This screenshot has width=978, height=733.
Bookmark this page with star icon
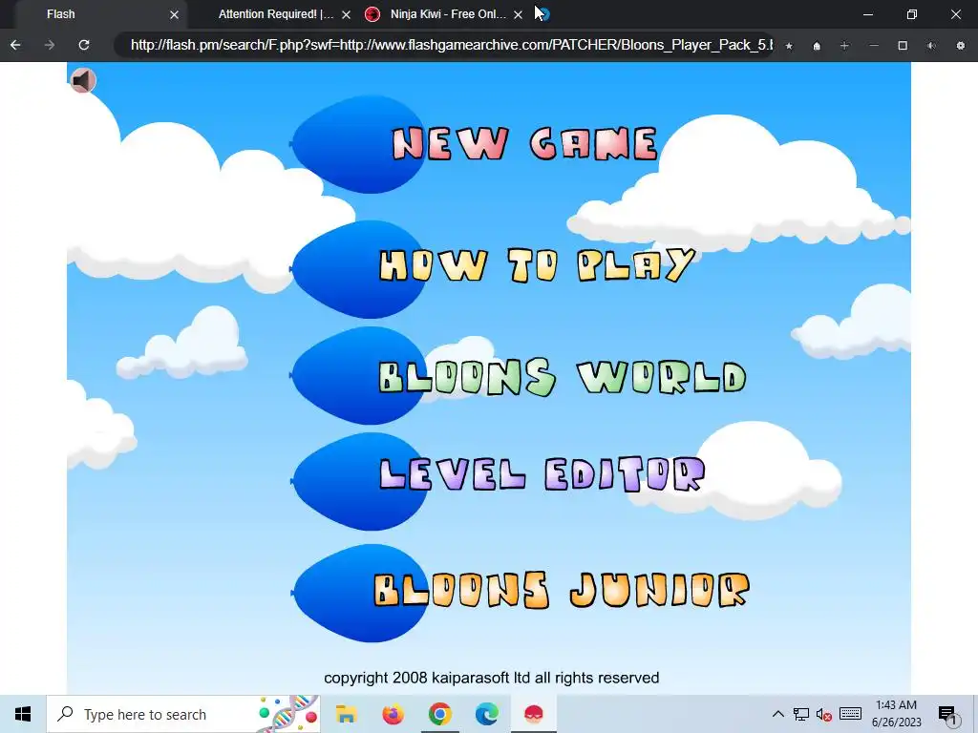point(789,46)
